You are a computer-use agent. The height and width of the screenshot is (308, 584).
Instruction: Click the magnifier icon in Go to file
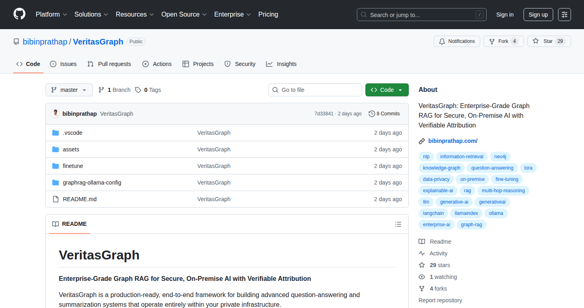coord(275,90)
